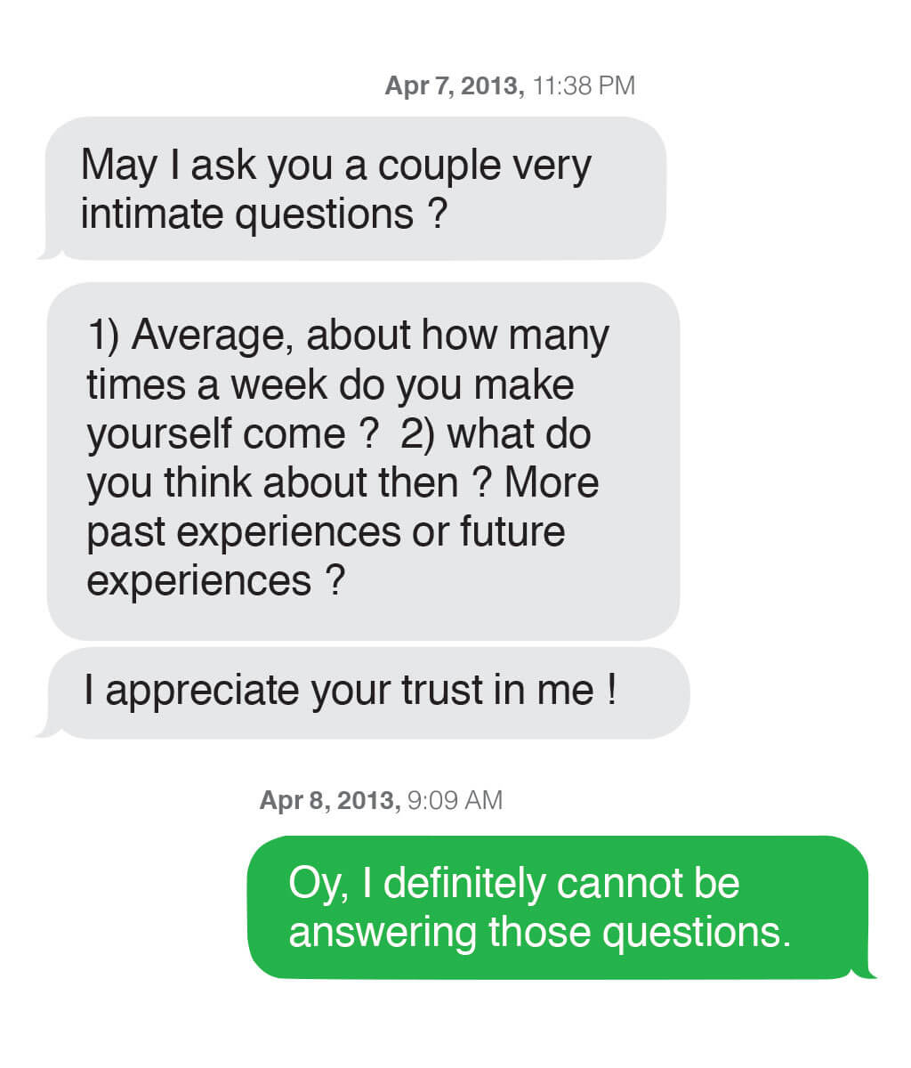Click the word "More" in the long message
This screenshot has width=911, height=1068.
(552, 482)
